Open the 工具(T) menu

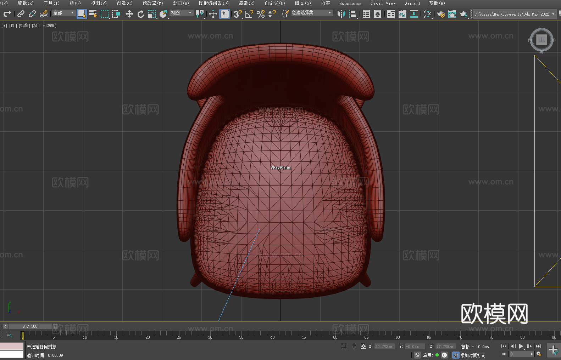click(x=52, y=3)
